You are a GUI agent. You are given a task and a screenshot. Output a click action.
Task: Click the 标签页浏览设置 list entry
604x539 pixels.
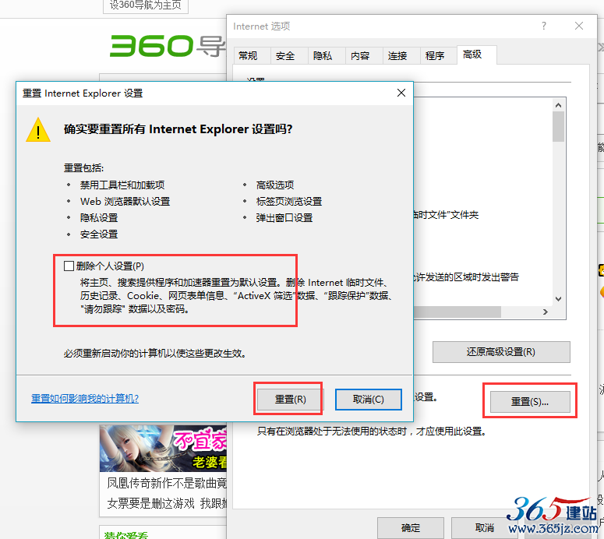click(289, 202)
